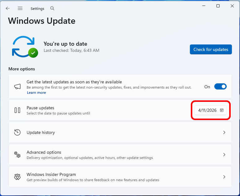The height and width of the screenshot is (196, 240).
Task: Click the On label beside toggle
Action: pyautogui.click(x=207, y=87)
